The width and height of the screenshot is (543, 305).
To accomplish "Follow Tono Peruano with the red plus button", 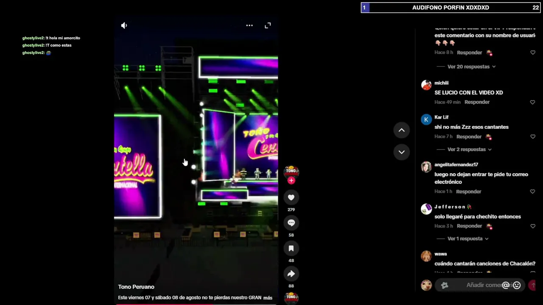I will coord(291,180).
